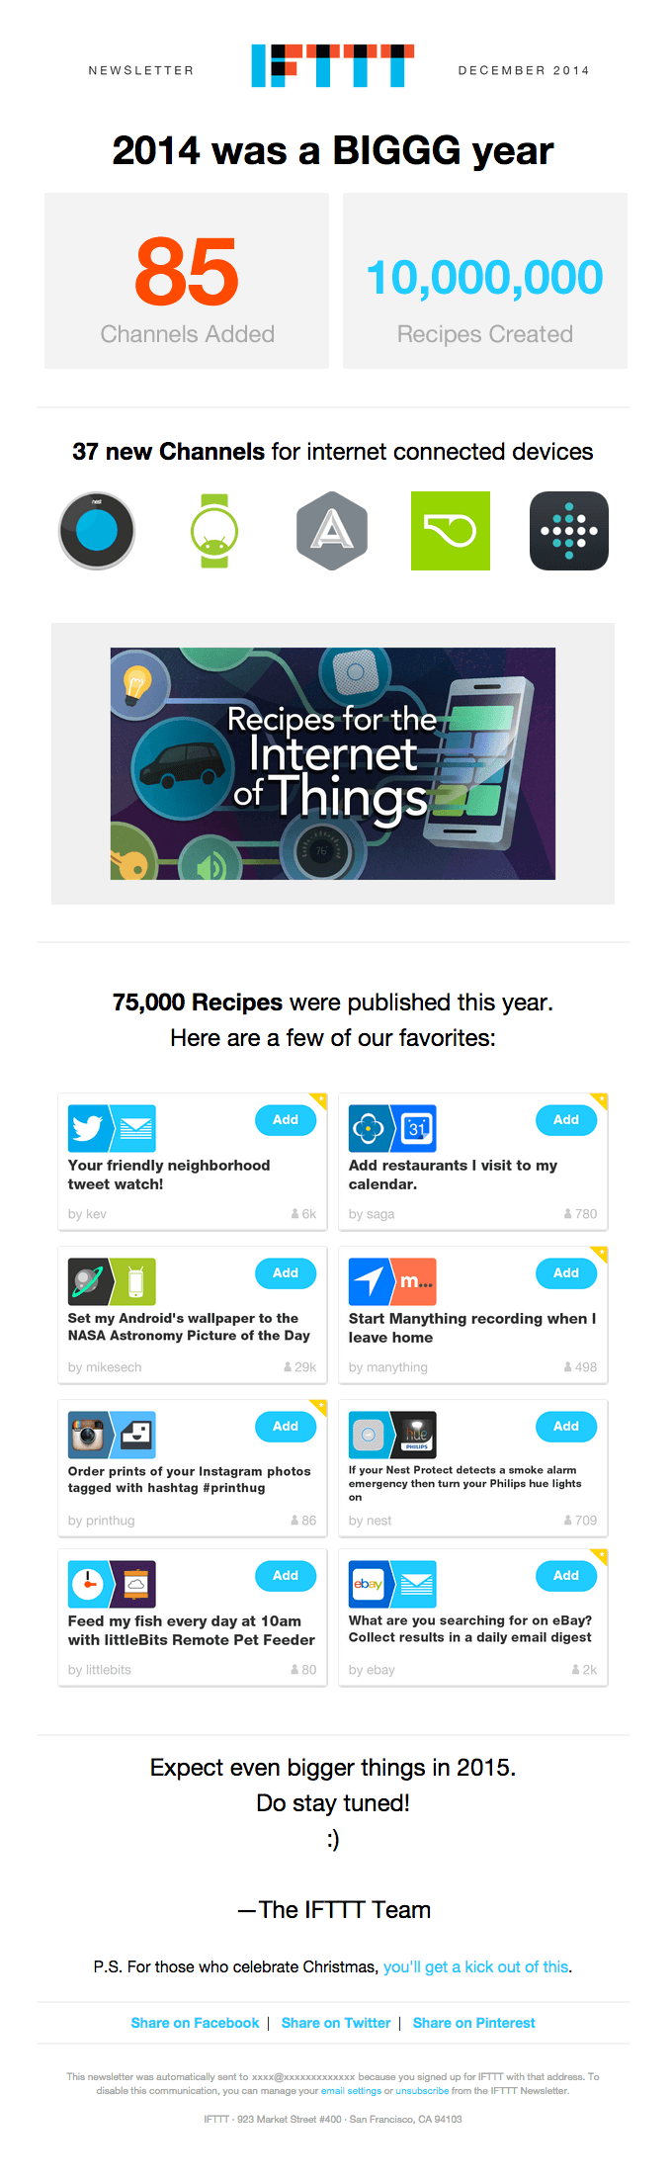Add the NASA wallpaper recipe
672x2182 pixels.
pyautogui.click(x=286, y=1273)
